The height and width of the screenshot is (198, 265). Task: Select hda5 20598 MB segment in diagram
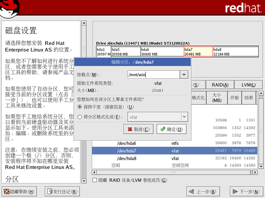coord(126,51)
